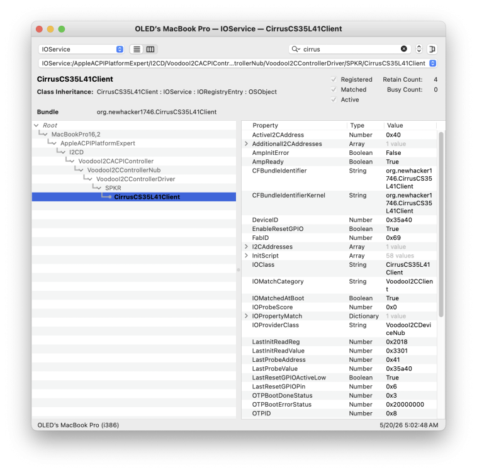Screen dimensions: 477x472
Task: Open the IOService plane dropdown
Action: [81, 49]
